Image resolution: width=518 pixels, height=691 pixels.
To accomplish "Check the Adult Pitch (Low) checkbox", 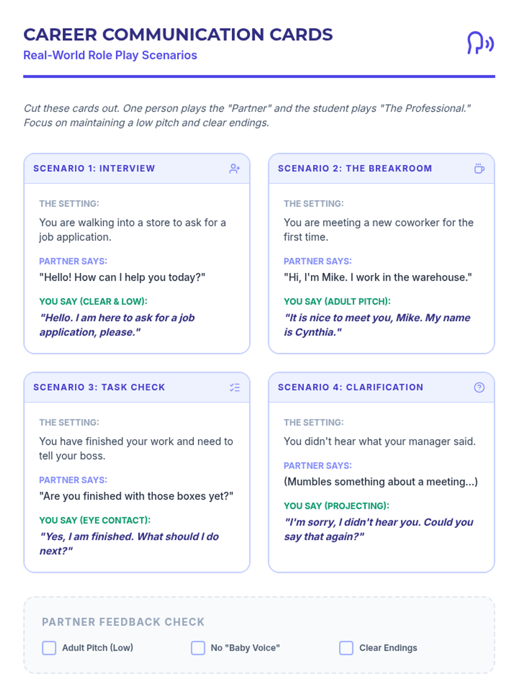I will pyautogui.click(x=49, y=648).
